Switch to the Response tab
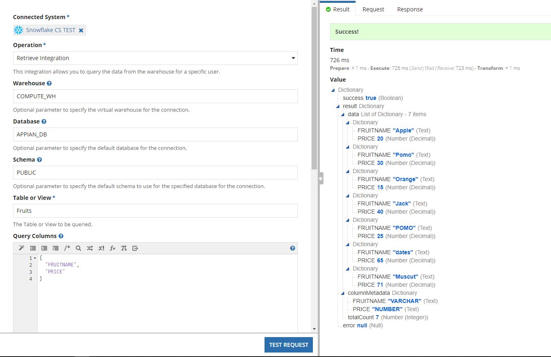Viewport: 551px width, 357px height. (x=410, y=9)
